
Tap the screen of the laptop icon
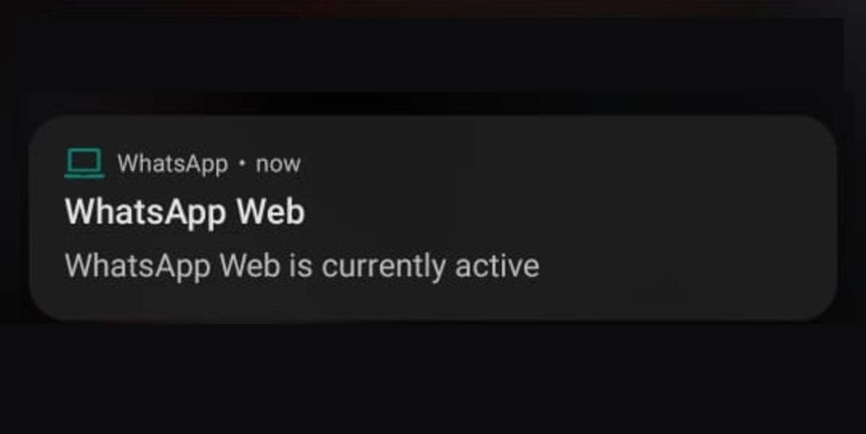tap(84, 160)
